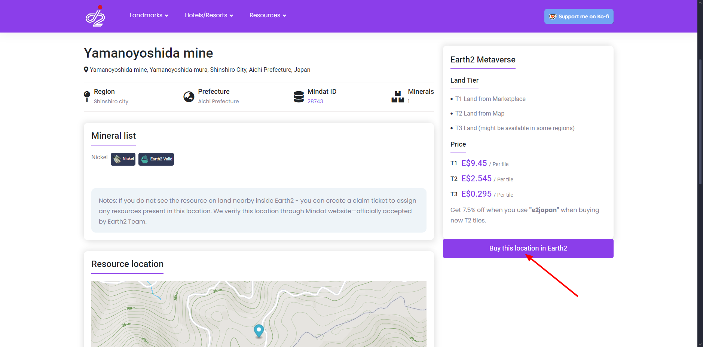
Task: Click the Minerals boxes icon
Action: (x=398, y=97)
